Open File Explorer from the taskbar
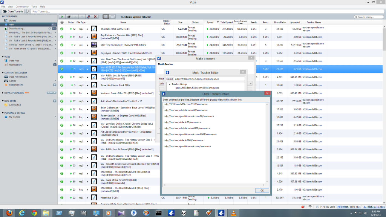This screenshot has width=386, height=217. click(46, 213)
